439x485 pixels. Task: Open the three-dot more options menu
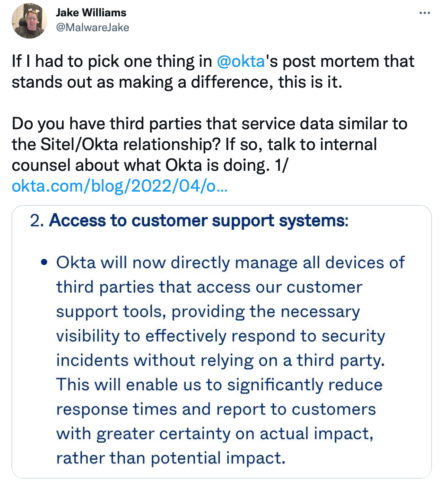425,13
